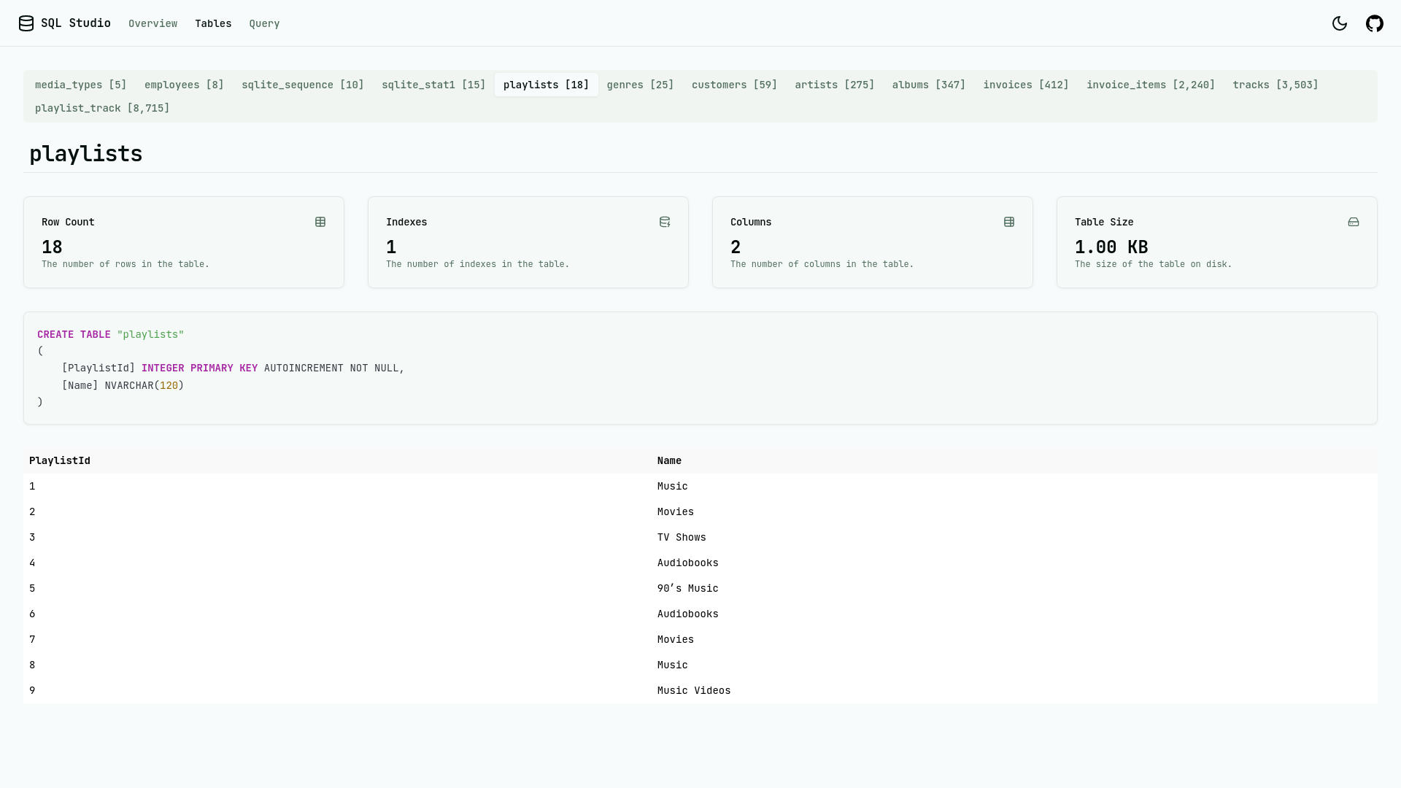Click the SQL Studio database logo
Viewport: 1401px width, 788px height.
coord(26,23)
